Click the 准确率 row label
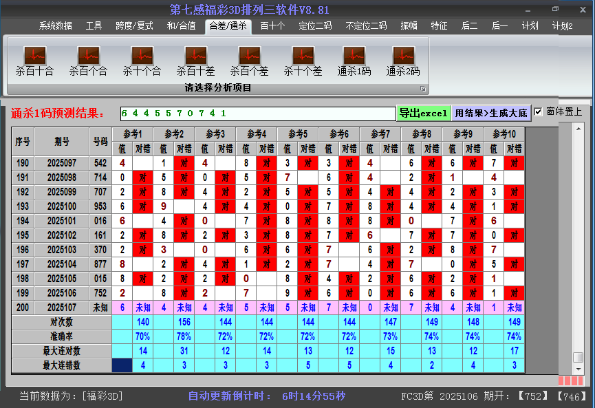 [61, 336]
